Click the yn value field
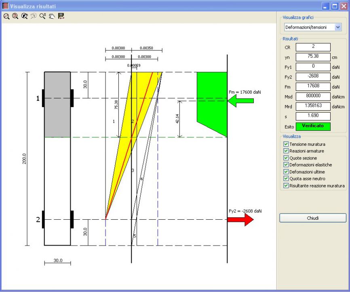This screenshot has width=350, height=292. click(x=313, y=57)
